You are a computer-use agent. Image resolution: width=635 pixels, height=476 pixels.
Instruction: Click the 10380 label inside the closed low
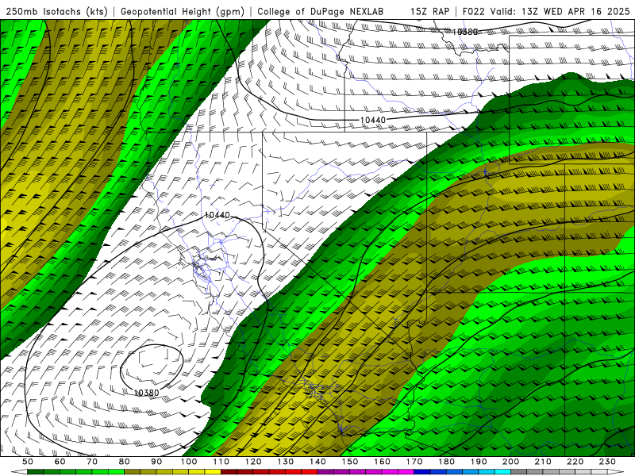[146, 393]
